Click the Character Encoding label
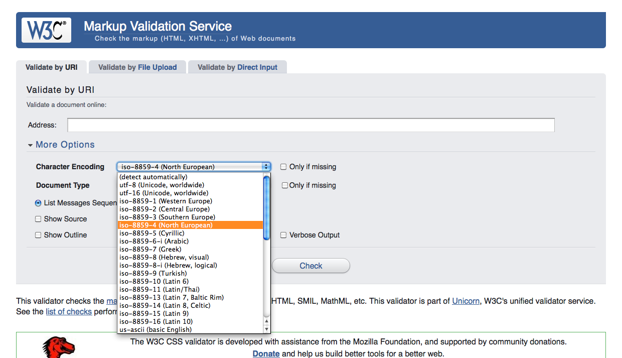The width and height of the screenshot is (622, 358). pyautogui.click(x=70, y=167)
